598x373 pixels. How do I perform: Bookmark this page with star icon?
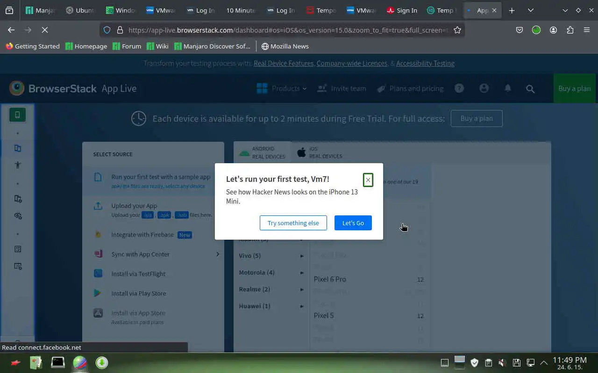(457, 30)
